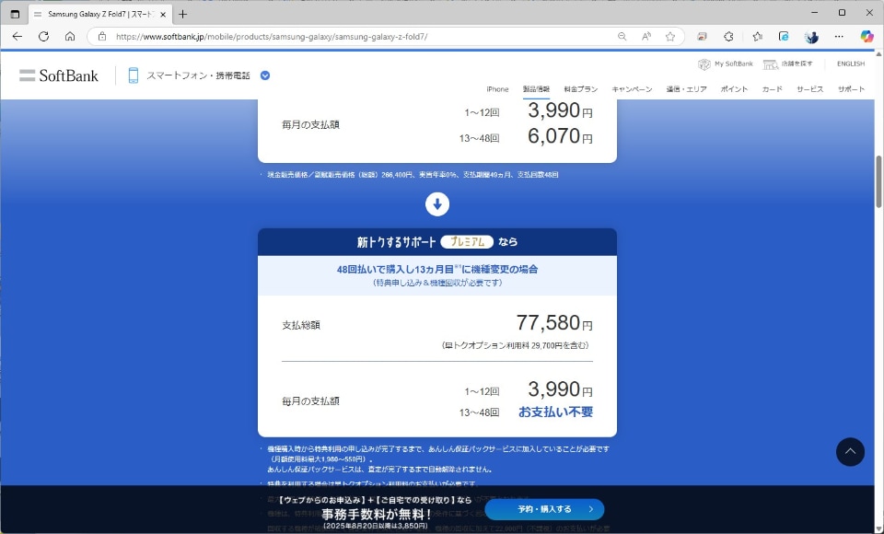Click the 6,070円 monthly amount

click(x=560, y=136)
